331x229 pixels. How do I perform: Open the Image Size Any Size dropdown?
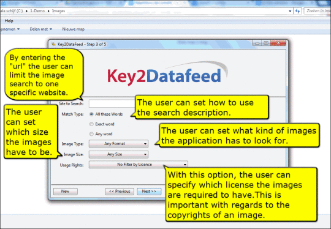click(x=118, y=154)
